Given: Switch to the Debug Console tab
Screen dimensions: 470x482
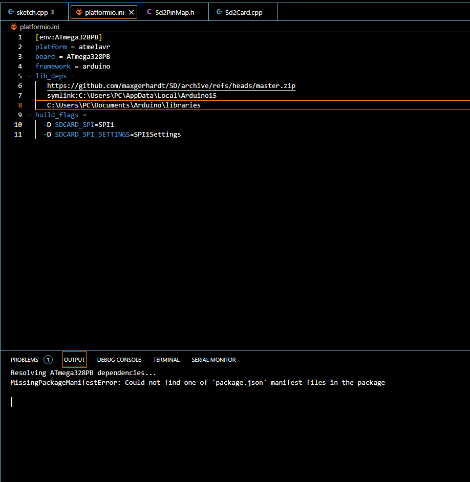Looking at the screenshot, I should click(x=119, y=360).
